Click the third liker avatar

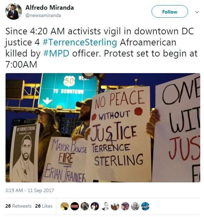coord(85,206)
